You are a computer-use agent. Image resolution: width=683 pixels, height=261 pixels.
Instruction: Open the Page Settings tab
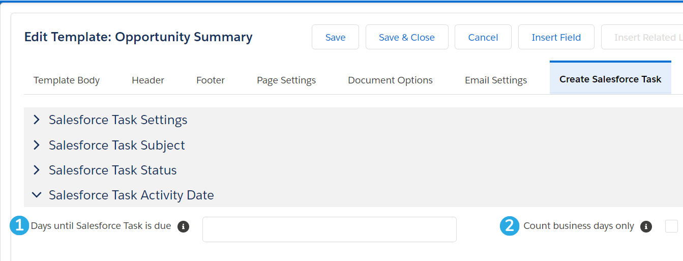click(286, 80)
